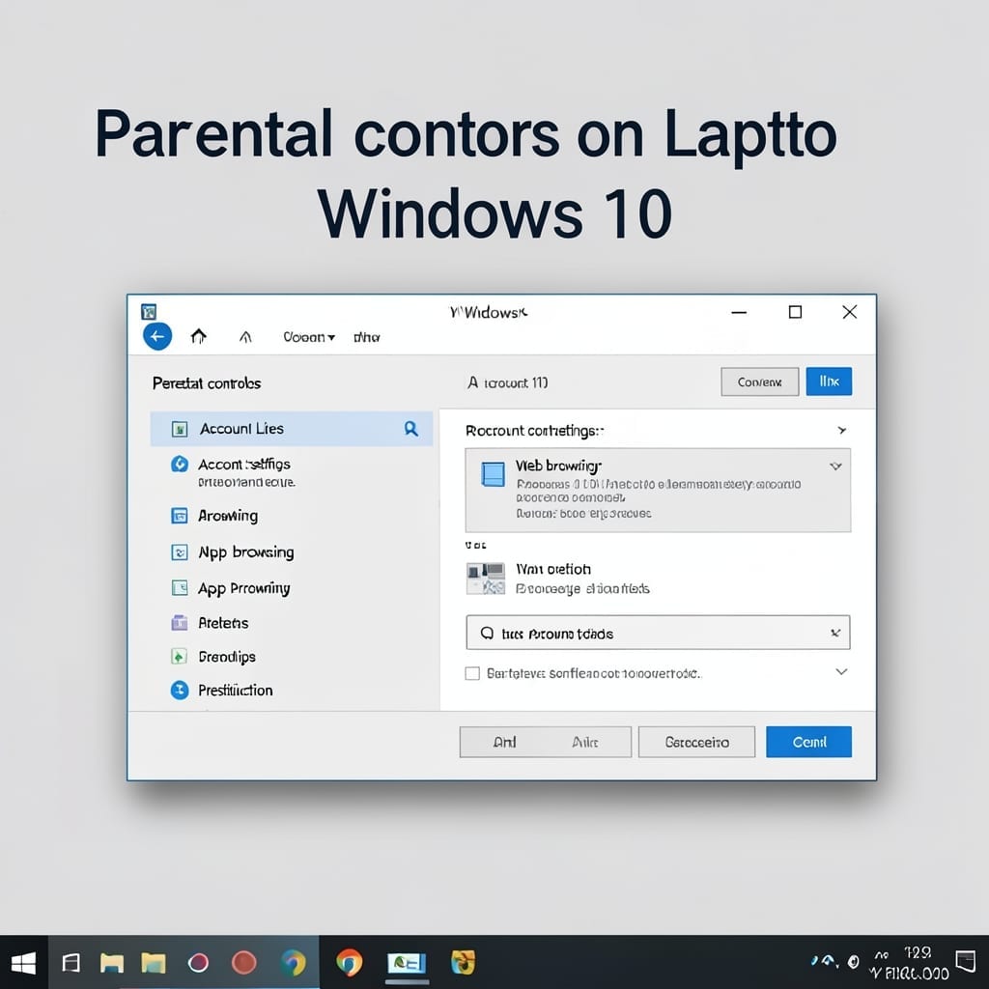The width and height of the screenshot is (989, 989).
Task: Click the search icon in Account Lies row
Action: click(x=410, y=429)
